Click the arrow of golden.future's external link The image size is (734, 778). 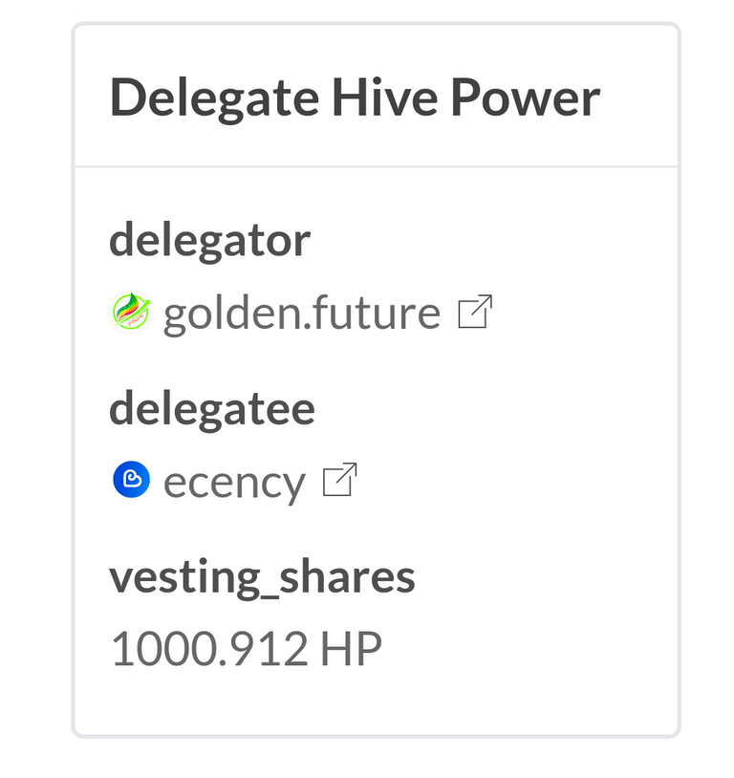pos(482,305)
